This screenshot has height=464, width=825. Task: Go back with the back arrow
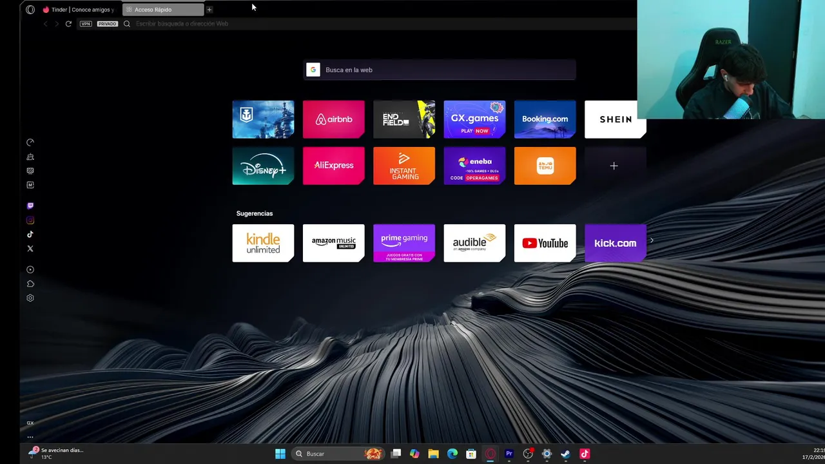point(45,24)
